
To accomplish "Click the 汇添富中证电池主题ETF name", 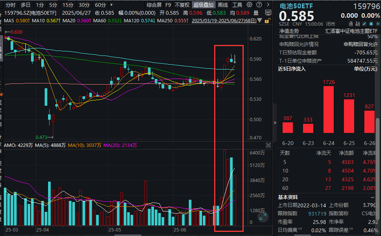I will coord(351,31).
